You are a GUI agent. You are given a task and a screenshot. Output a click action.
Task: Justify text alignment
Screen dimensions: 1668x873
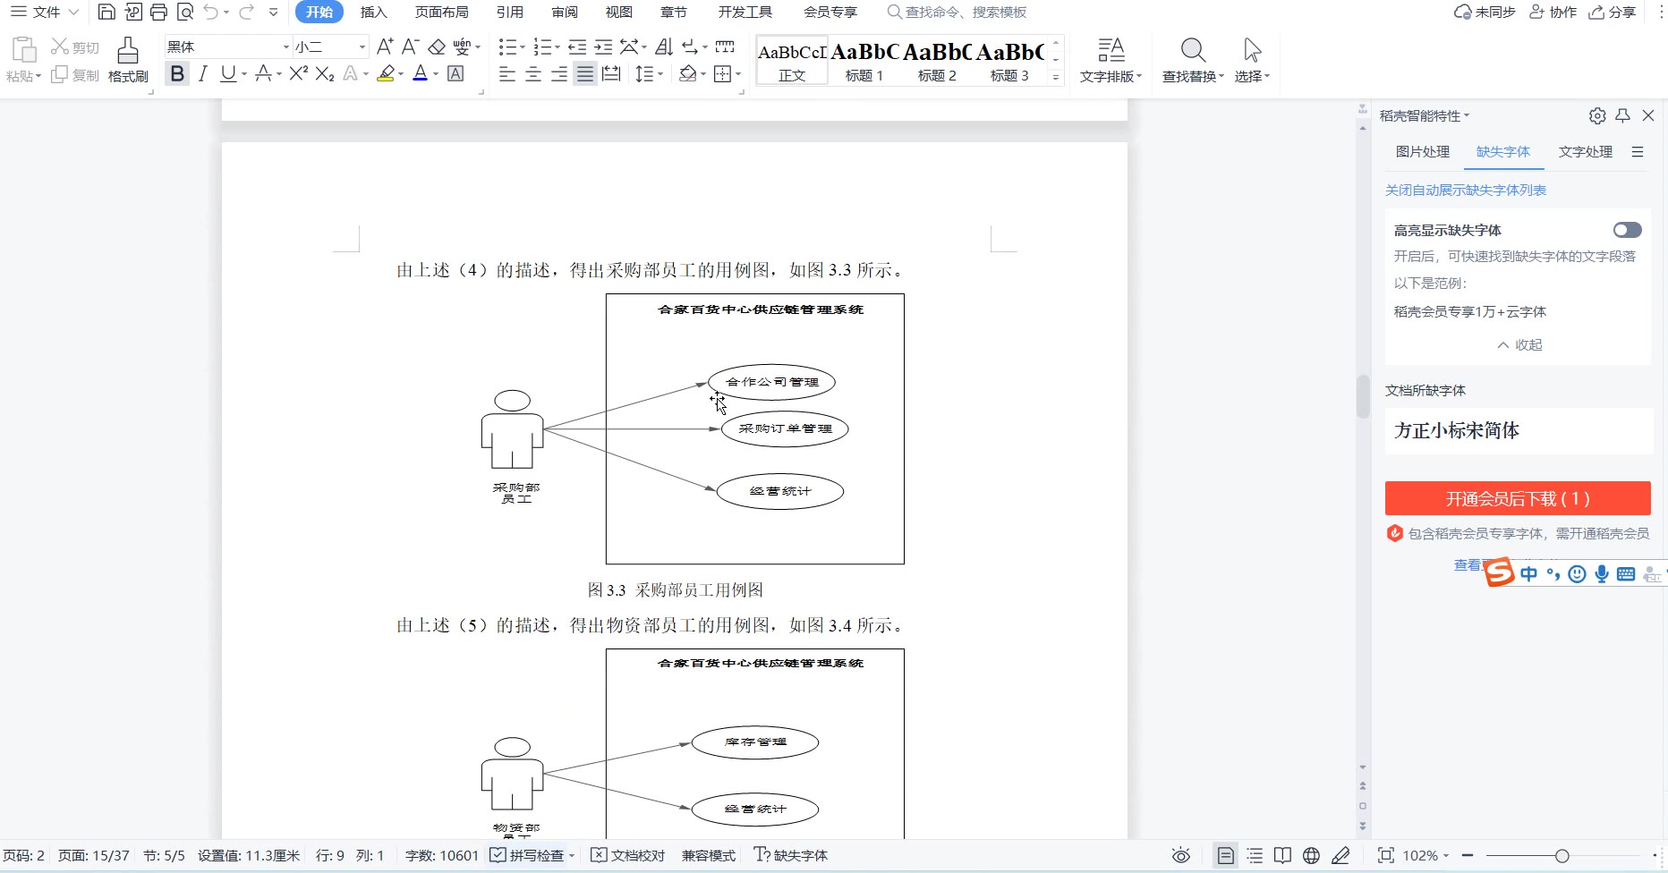[585, 74]
